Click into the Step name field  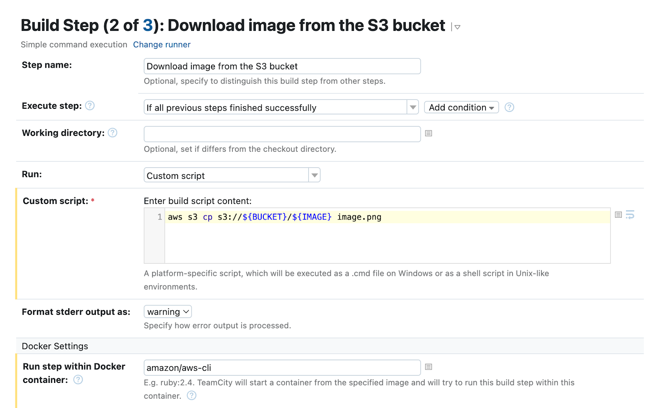[282, 66]
